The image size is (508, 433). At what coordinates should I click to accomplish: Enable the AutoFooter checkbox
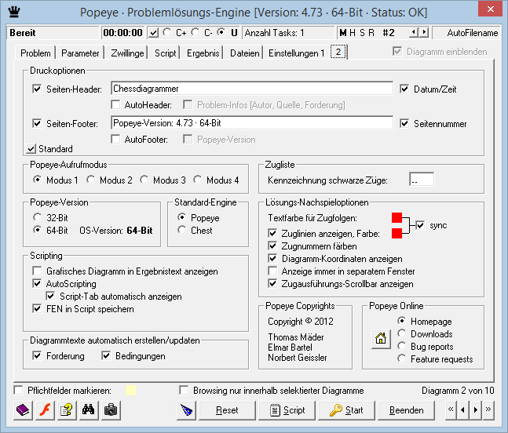(115, 139)
